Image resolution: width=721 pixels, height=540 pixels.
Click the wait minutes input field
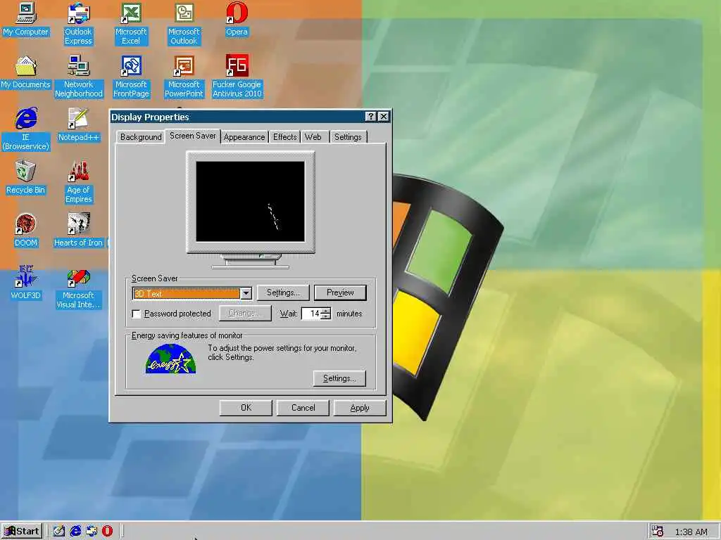[311, 314]
